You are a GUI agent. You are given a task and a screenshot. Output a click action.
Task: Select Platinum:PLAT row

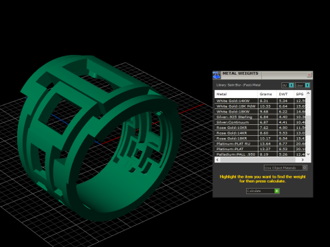tap(260, 149)
